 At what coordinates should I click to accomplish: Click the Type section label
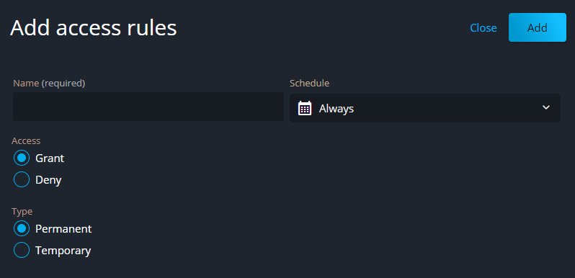pyautogui.click(x=22, y=212)
